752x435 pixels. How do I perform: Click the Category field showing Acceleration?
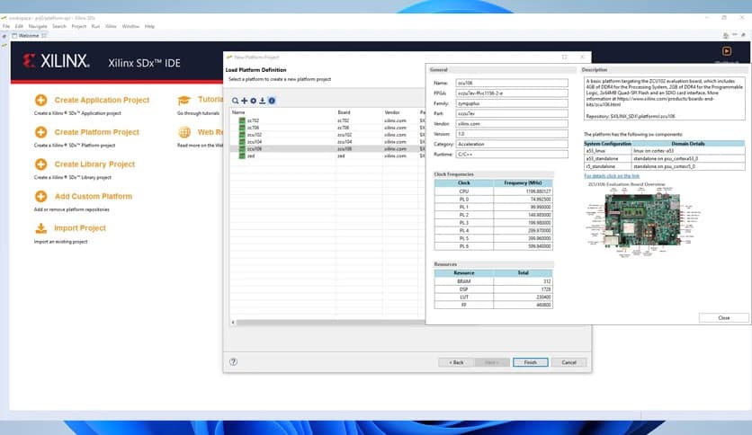pyautogui.click(x=511, y=144)
